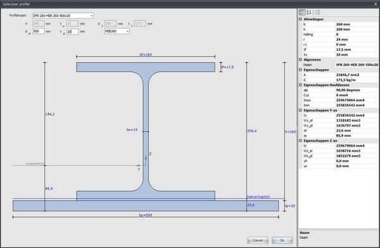Open the HEB260 base profile dropdown
The height and width of the screenshot is (248, 380).
click(x=127, y=31)
